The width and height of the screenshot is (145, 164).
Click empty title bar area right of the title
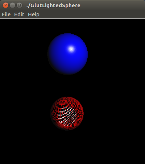tap(112, 5)
